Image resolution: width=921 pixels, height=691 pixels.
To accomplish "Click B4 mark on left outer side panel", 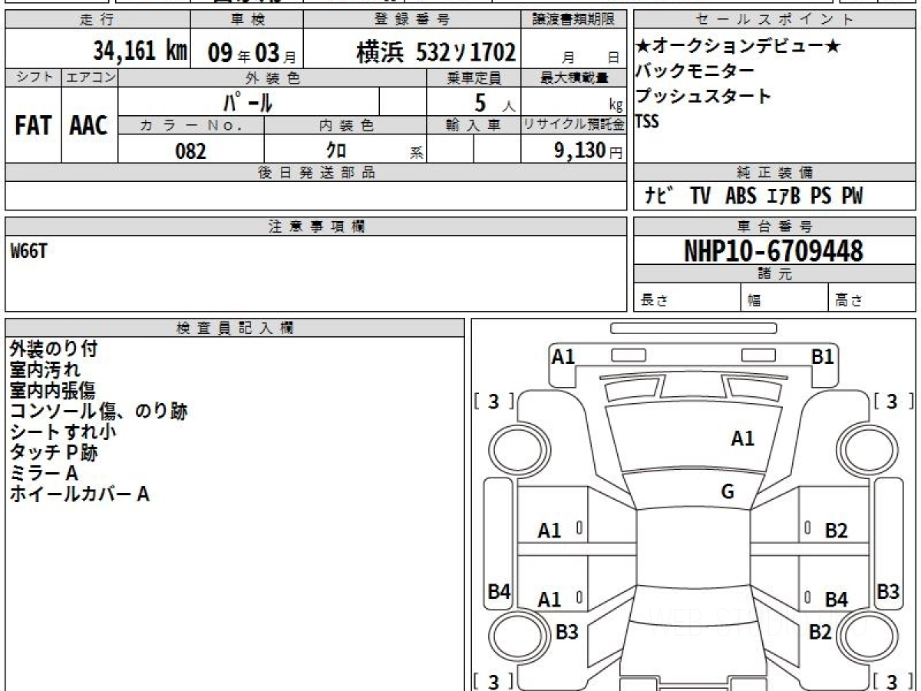I will click(x=500, y=591).
